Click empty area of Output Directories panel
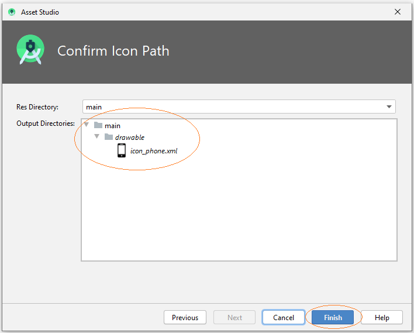The height and width of the screenshot is (333, 414). [239, 211]
